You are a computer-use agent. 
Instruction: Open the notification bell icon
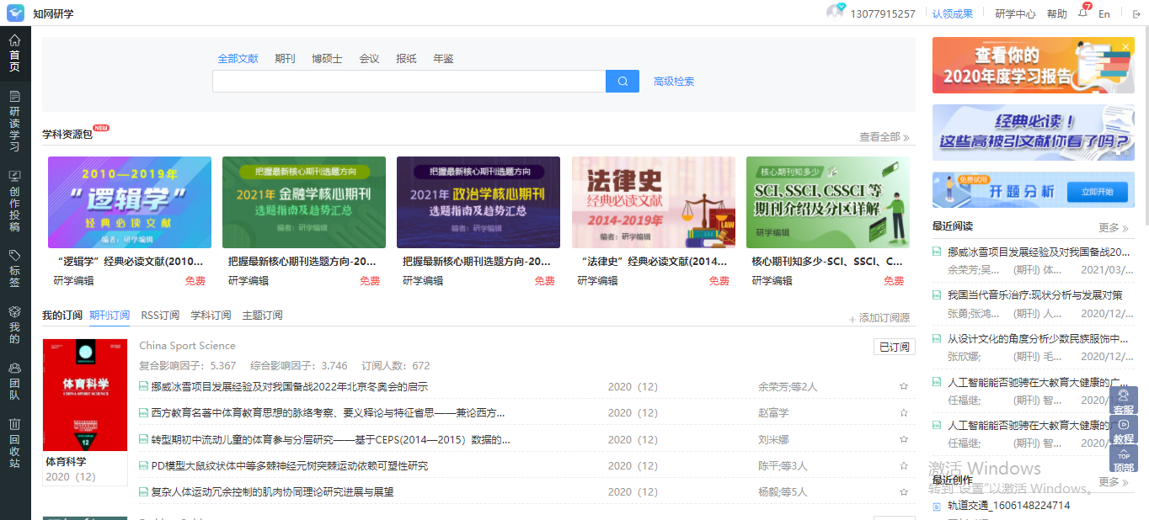tap(1082, 13)
